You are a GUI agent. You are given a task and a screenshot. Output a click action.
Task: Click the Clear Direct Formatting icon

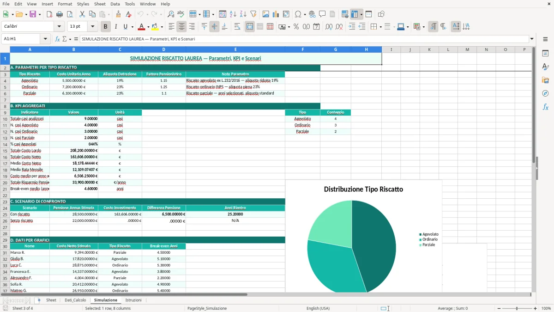[129, 14]
